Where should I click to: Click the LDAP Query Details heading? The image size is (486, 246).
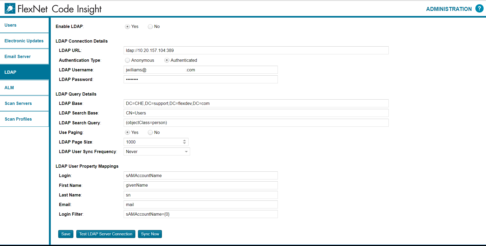(76, 94)
